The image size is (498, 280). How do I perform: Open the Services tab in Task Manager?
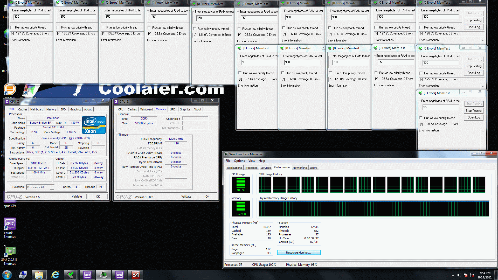click(x=265, y=168)
